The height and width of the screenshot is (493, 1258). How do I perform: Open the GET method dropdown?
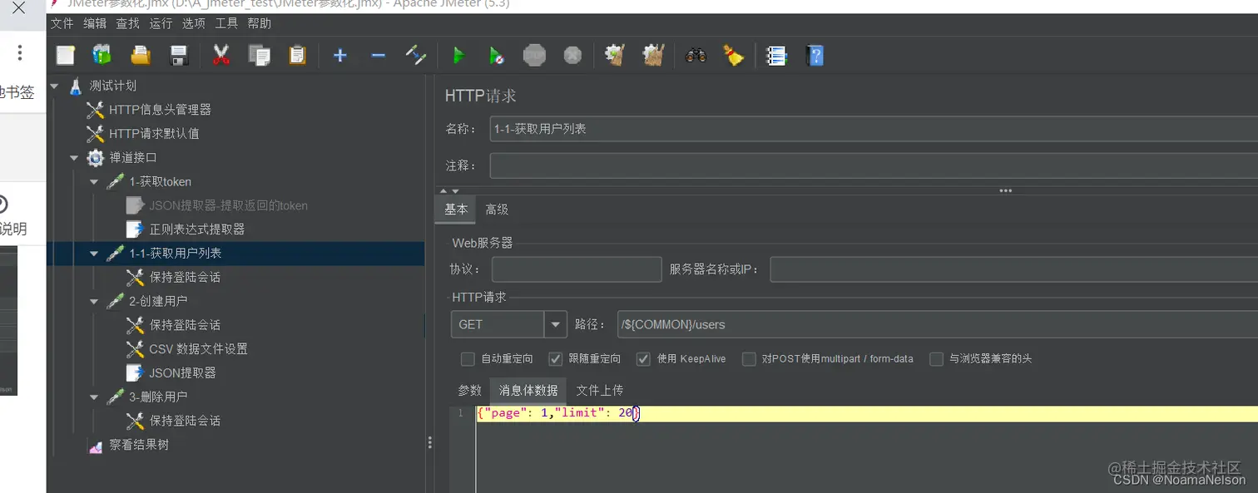555,324
